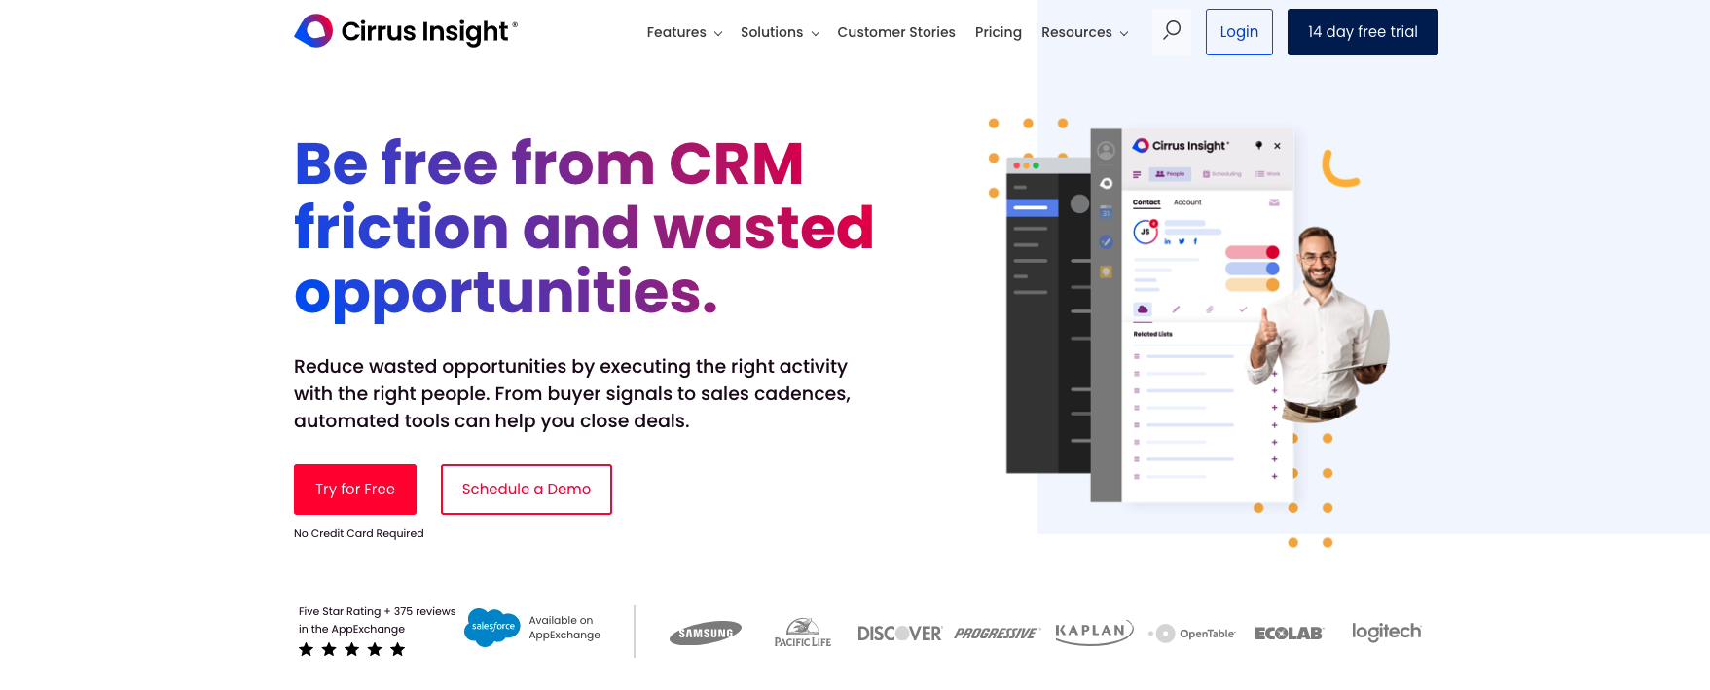Click the Samsung logo
Image resolution: width=1710 pixels, height=690 pixels.
pyautogui.click(x=706, y=633)
